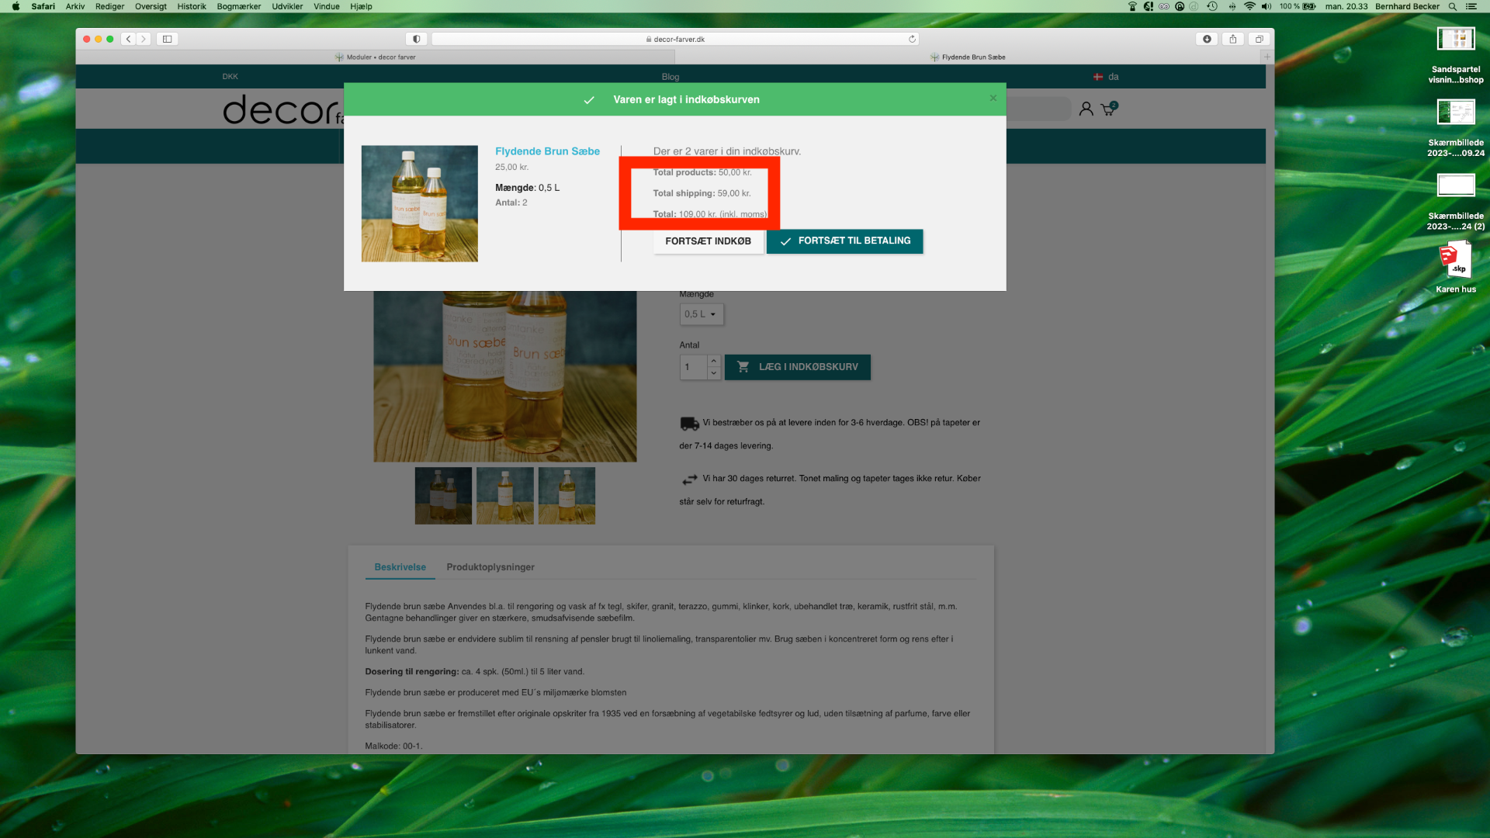Screen dimensions: 1490x838
Task: Toggle the Safari sidebar button
Action: [x=167, y=39]
